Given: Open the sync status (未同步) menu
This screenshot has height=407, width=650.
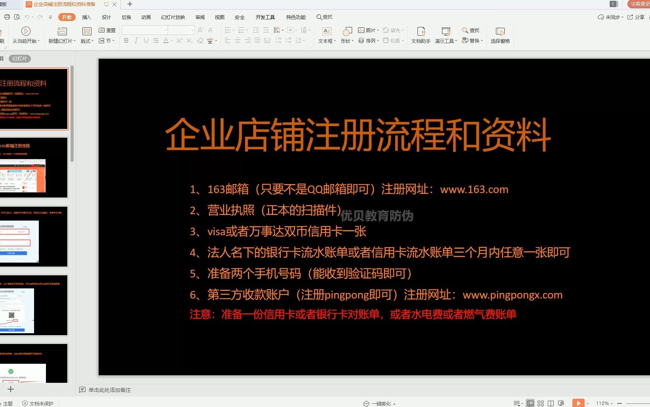Looking at the screenshot, I should click(x=610, y=17).
